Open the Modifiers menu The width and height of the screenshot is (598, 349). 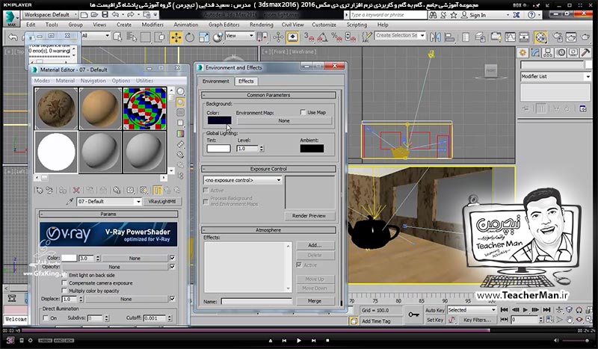tap(152, 25)
